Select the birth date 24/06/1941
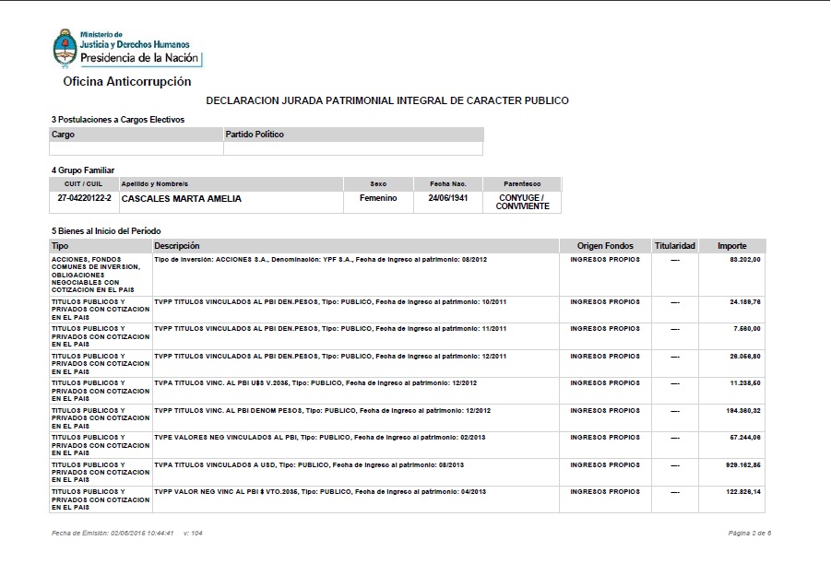The height and width of the screenshot is (587, 831). 447,198
